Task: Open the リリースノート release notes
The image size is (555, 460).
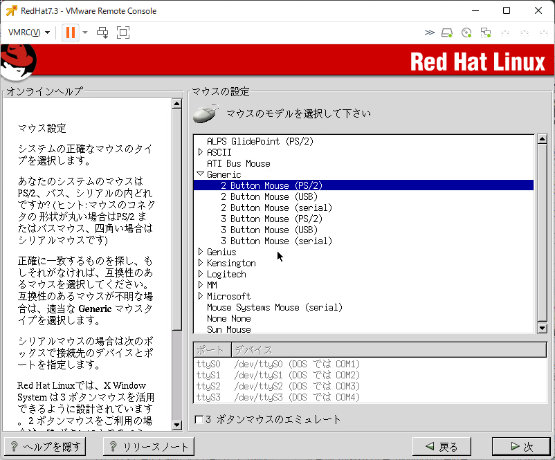Action: tap(149, 447)
